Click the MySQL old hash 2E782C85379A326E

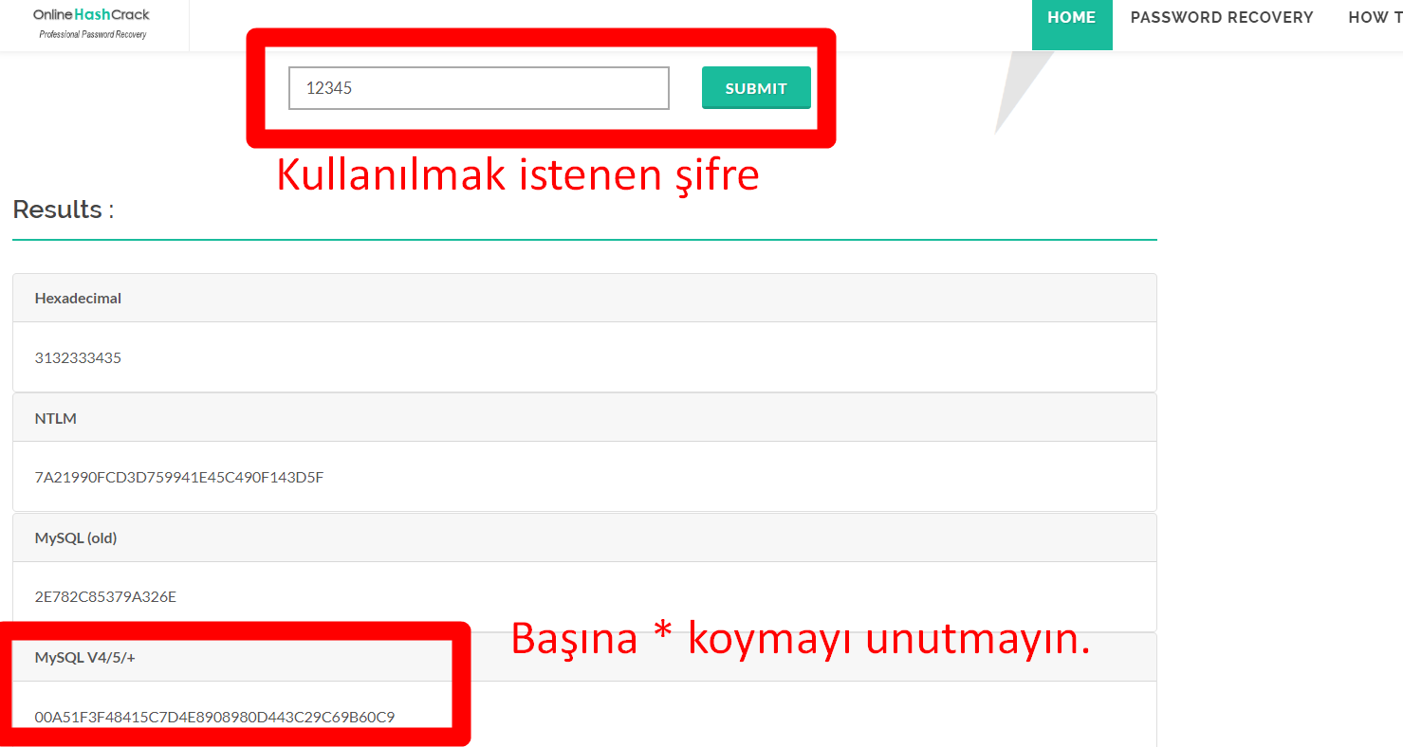pos(105,597)
